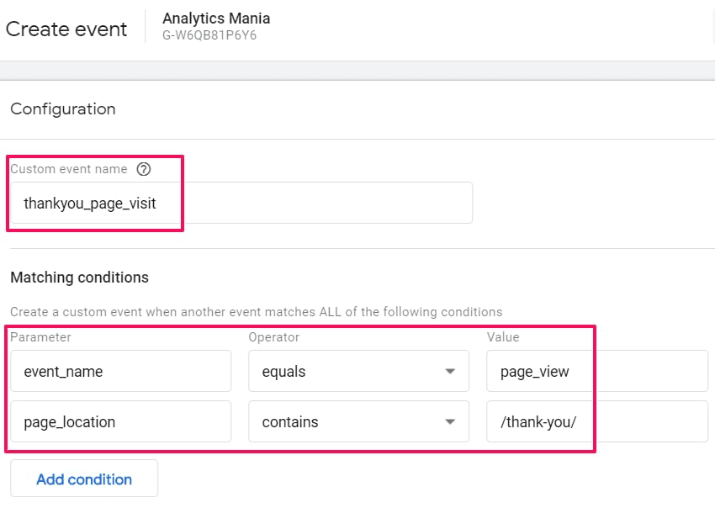Click the help icon beside Custom event name
Image resolution: width=715 pixels, height=508 pixels.
[x=144, y=169]
